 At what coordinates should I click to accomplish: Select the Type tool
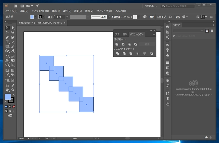[7, 42]
